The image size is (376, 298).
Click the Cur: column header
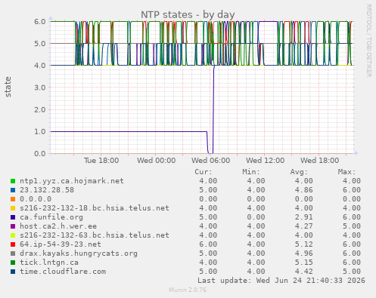click(204, 172)
